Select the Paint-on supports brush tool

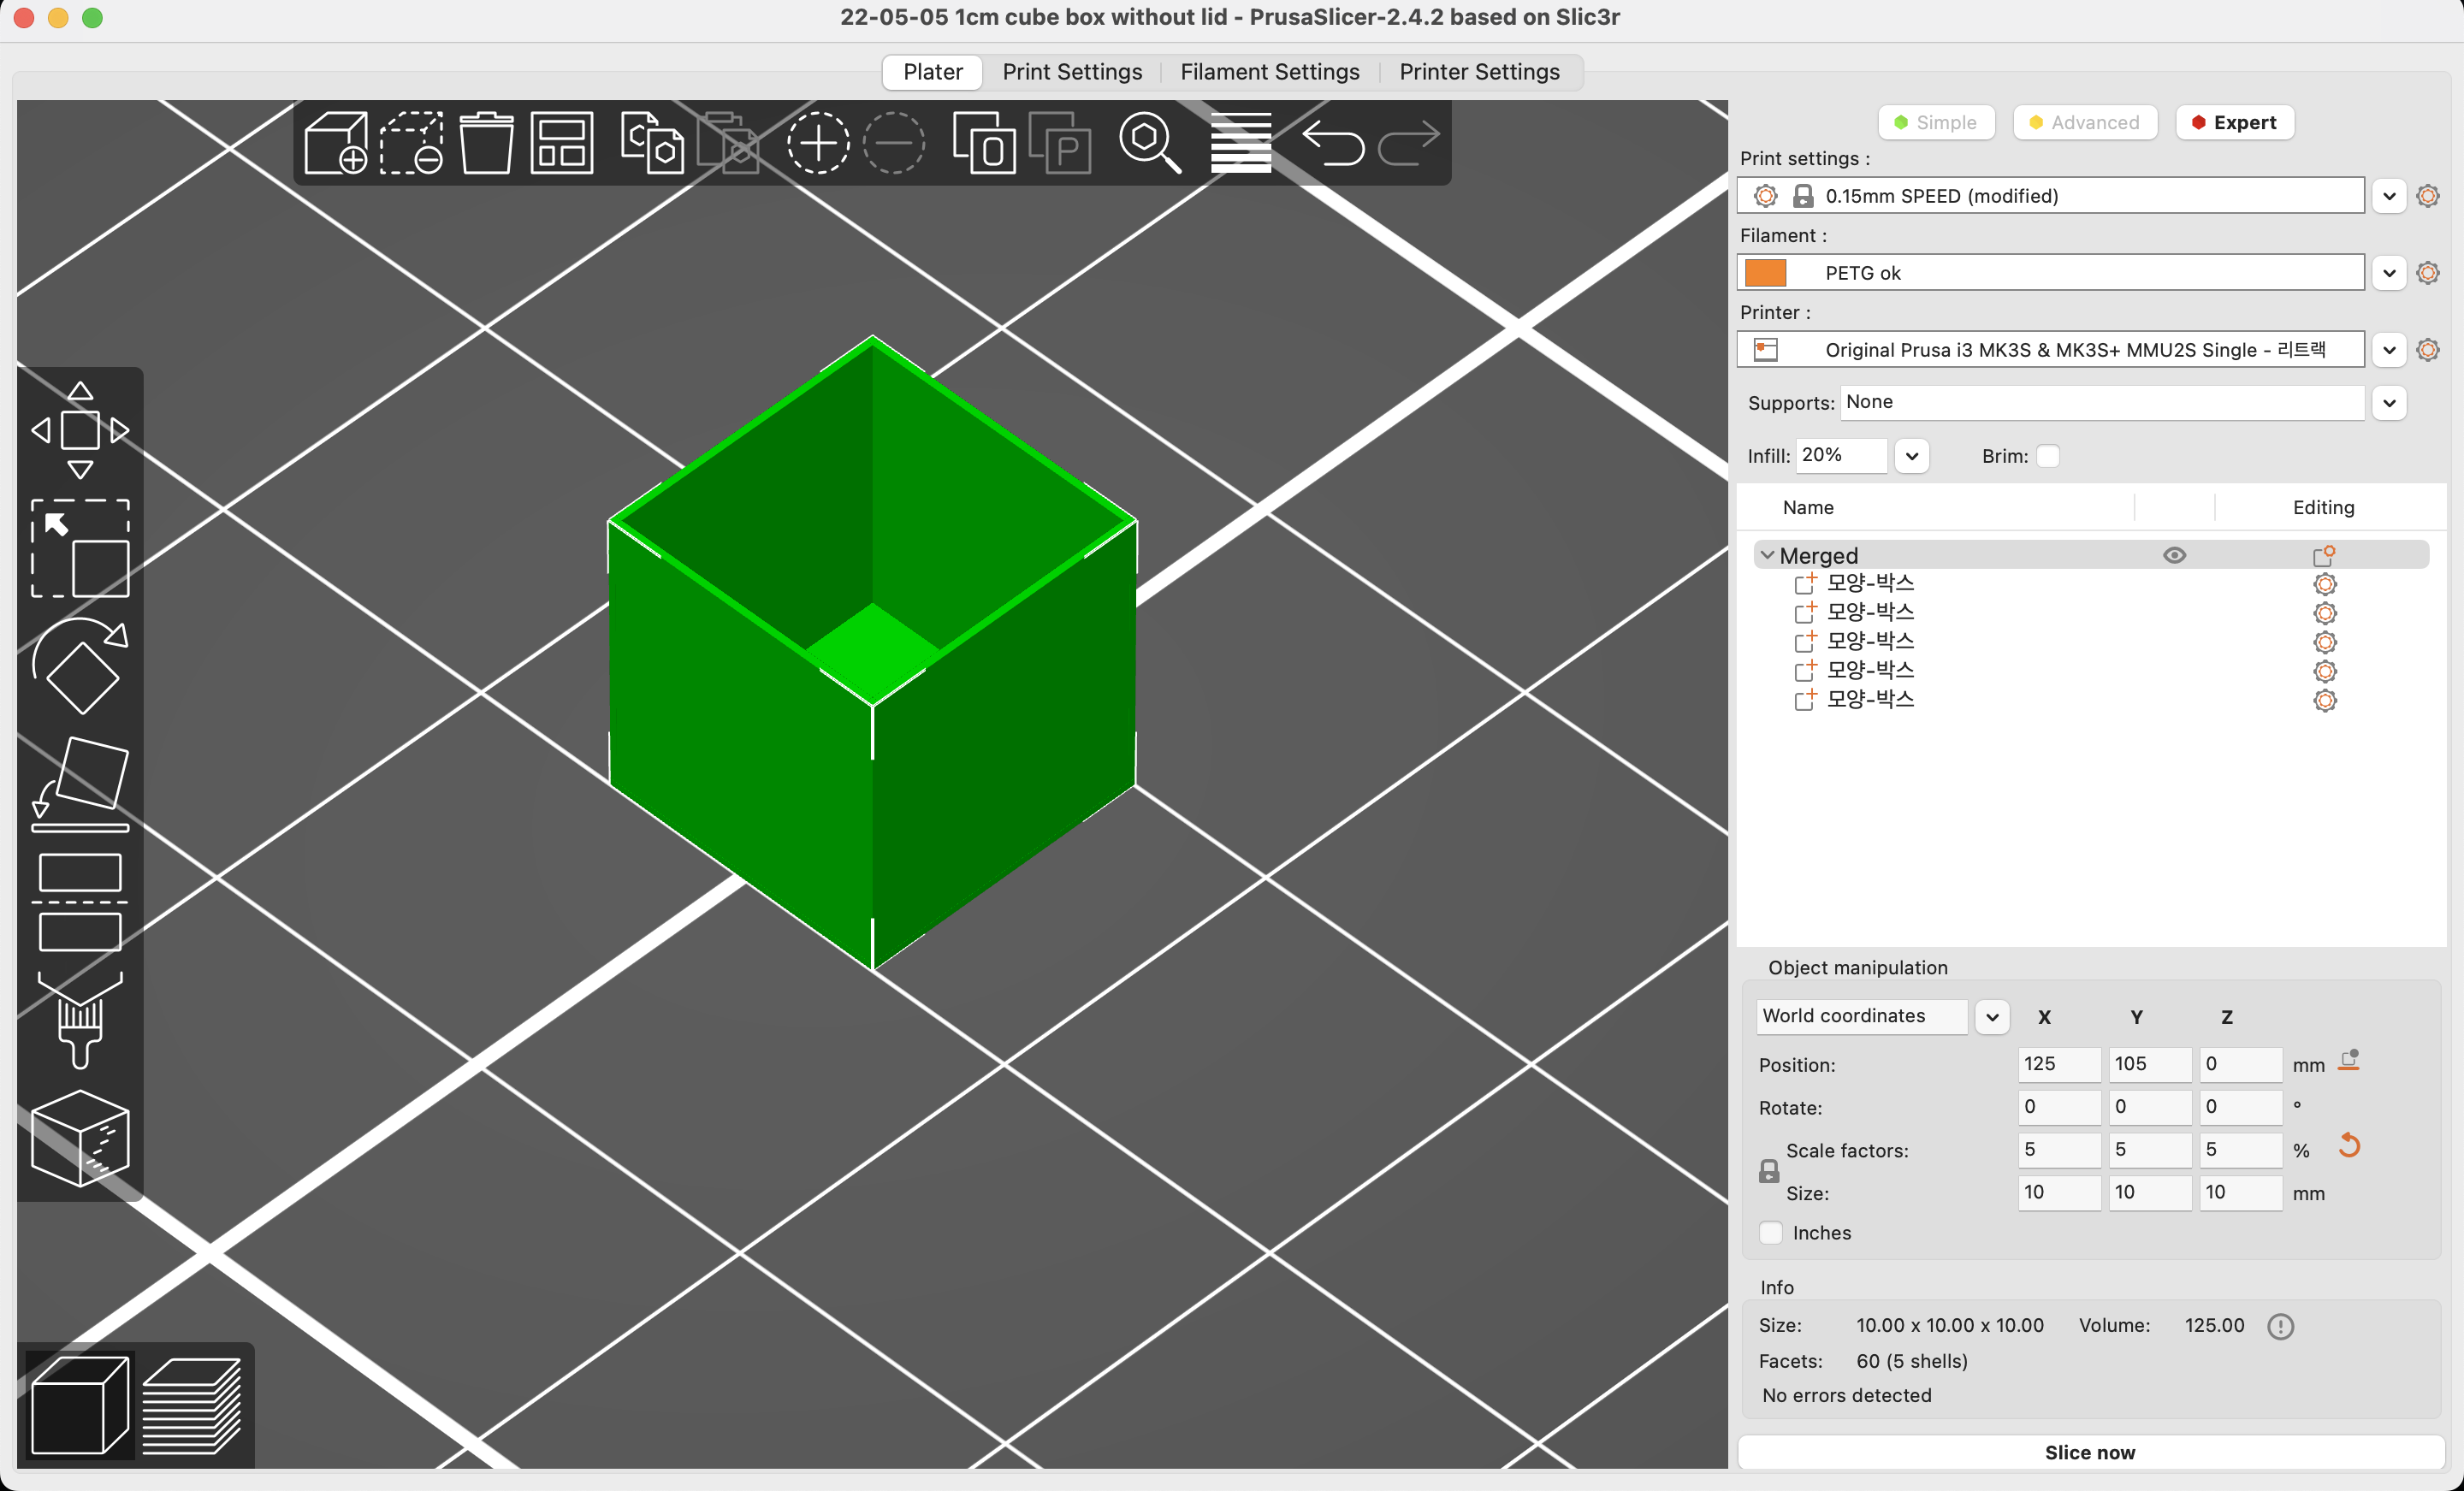coord(80,1020)
